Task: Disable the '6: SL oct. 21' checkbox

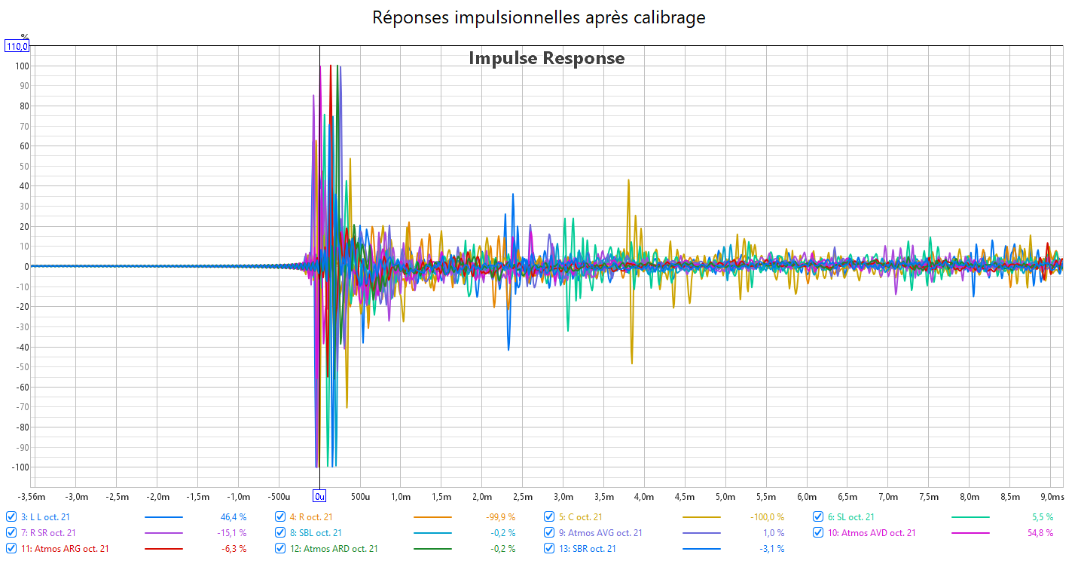Action: coord(818,517)
